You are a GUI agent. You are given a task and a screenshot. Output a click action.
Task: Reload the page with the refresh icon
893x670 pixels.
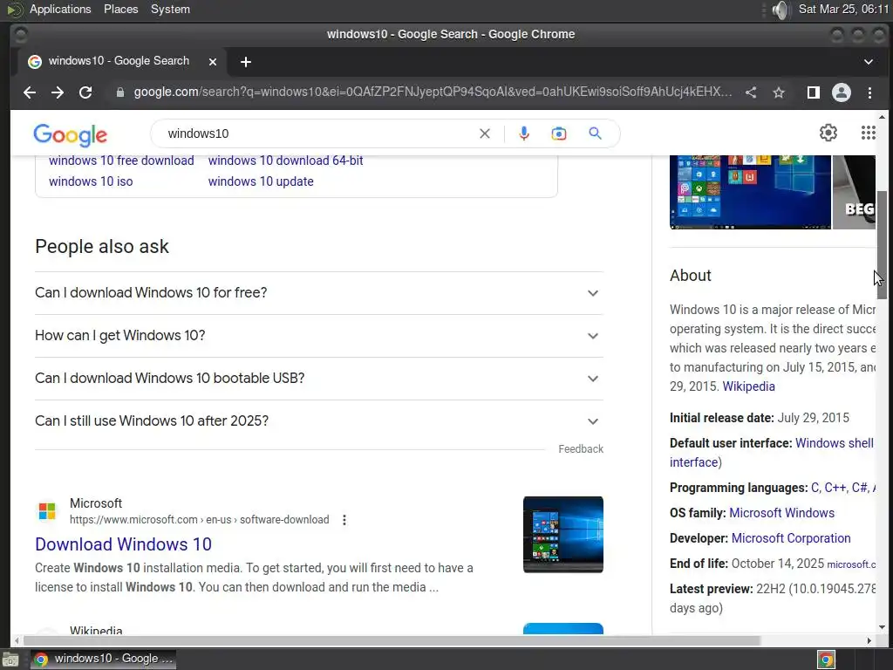click(x=85, y=92)
